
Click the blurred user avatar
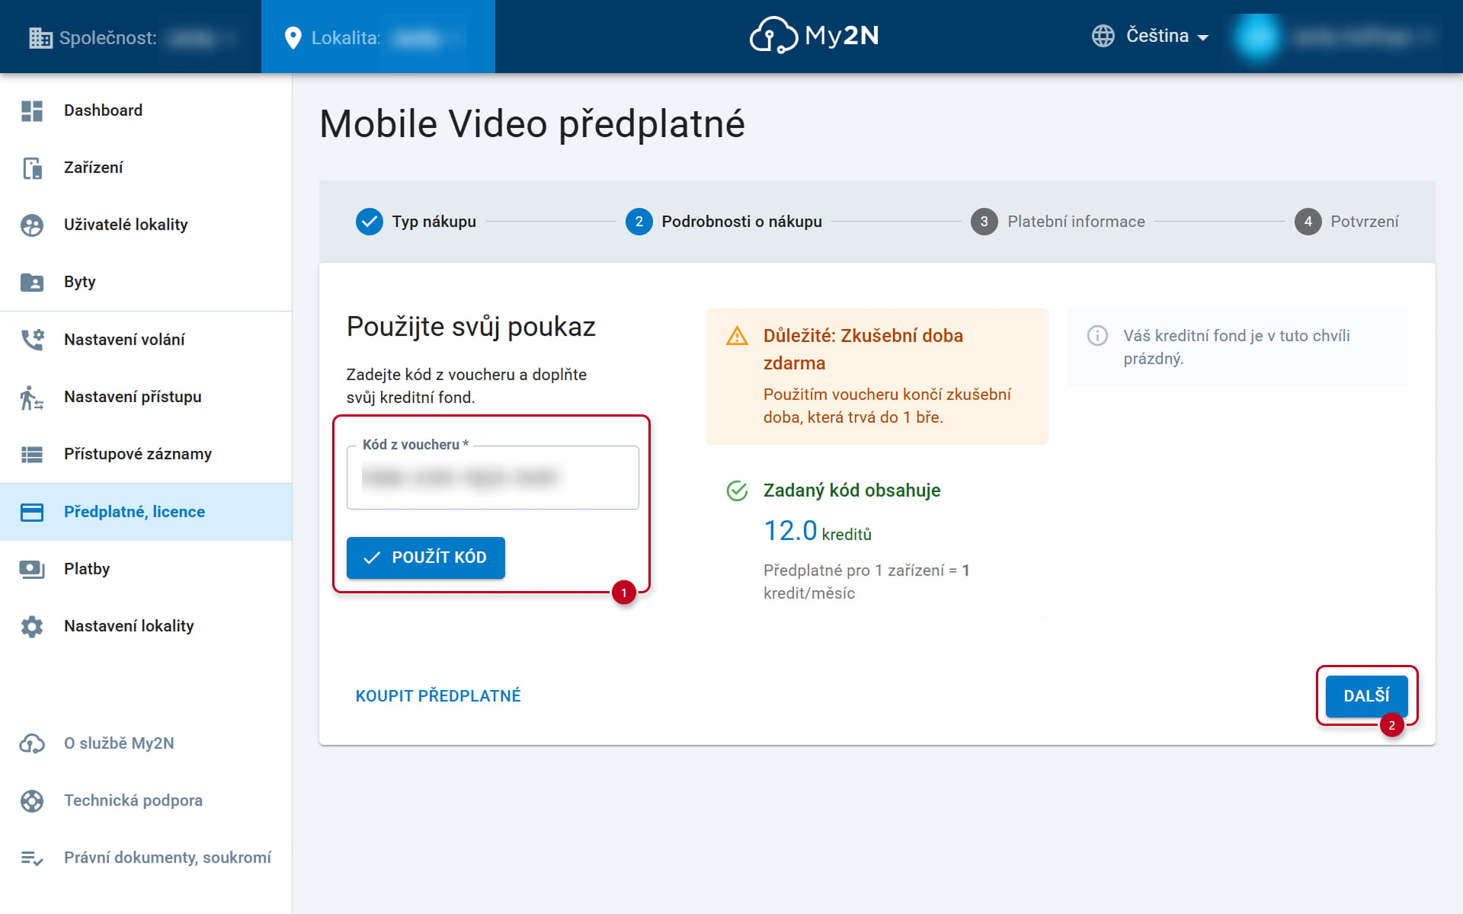pos(1257,36)
